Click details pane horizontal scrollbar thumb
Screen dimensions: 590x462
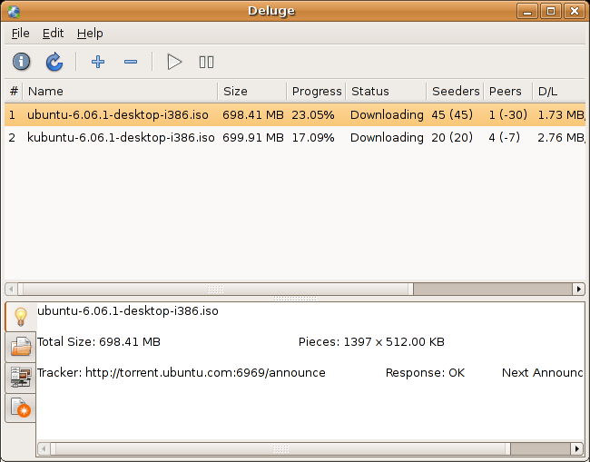click(x=280, y=448)
